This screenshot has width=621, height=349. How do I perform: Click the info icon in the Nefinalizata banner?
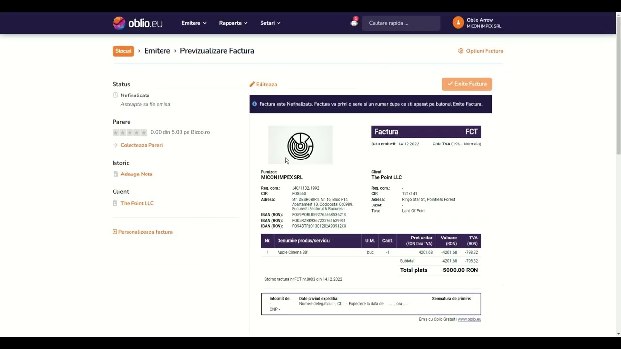tap(255, 104)
